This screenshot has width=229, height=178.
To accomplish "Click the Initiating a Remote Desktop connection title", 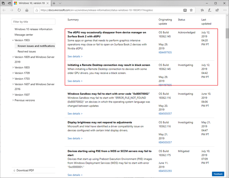I will (109, 65).
